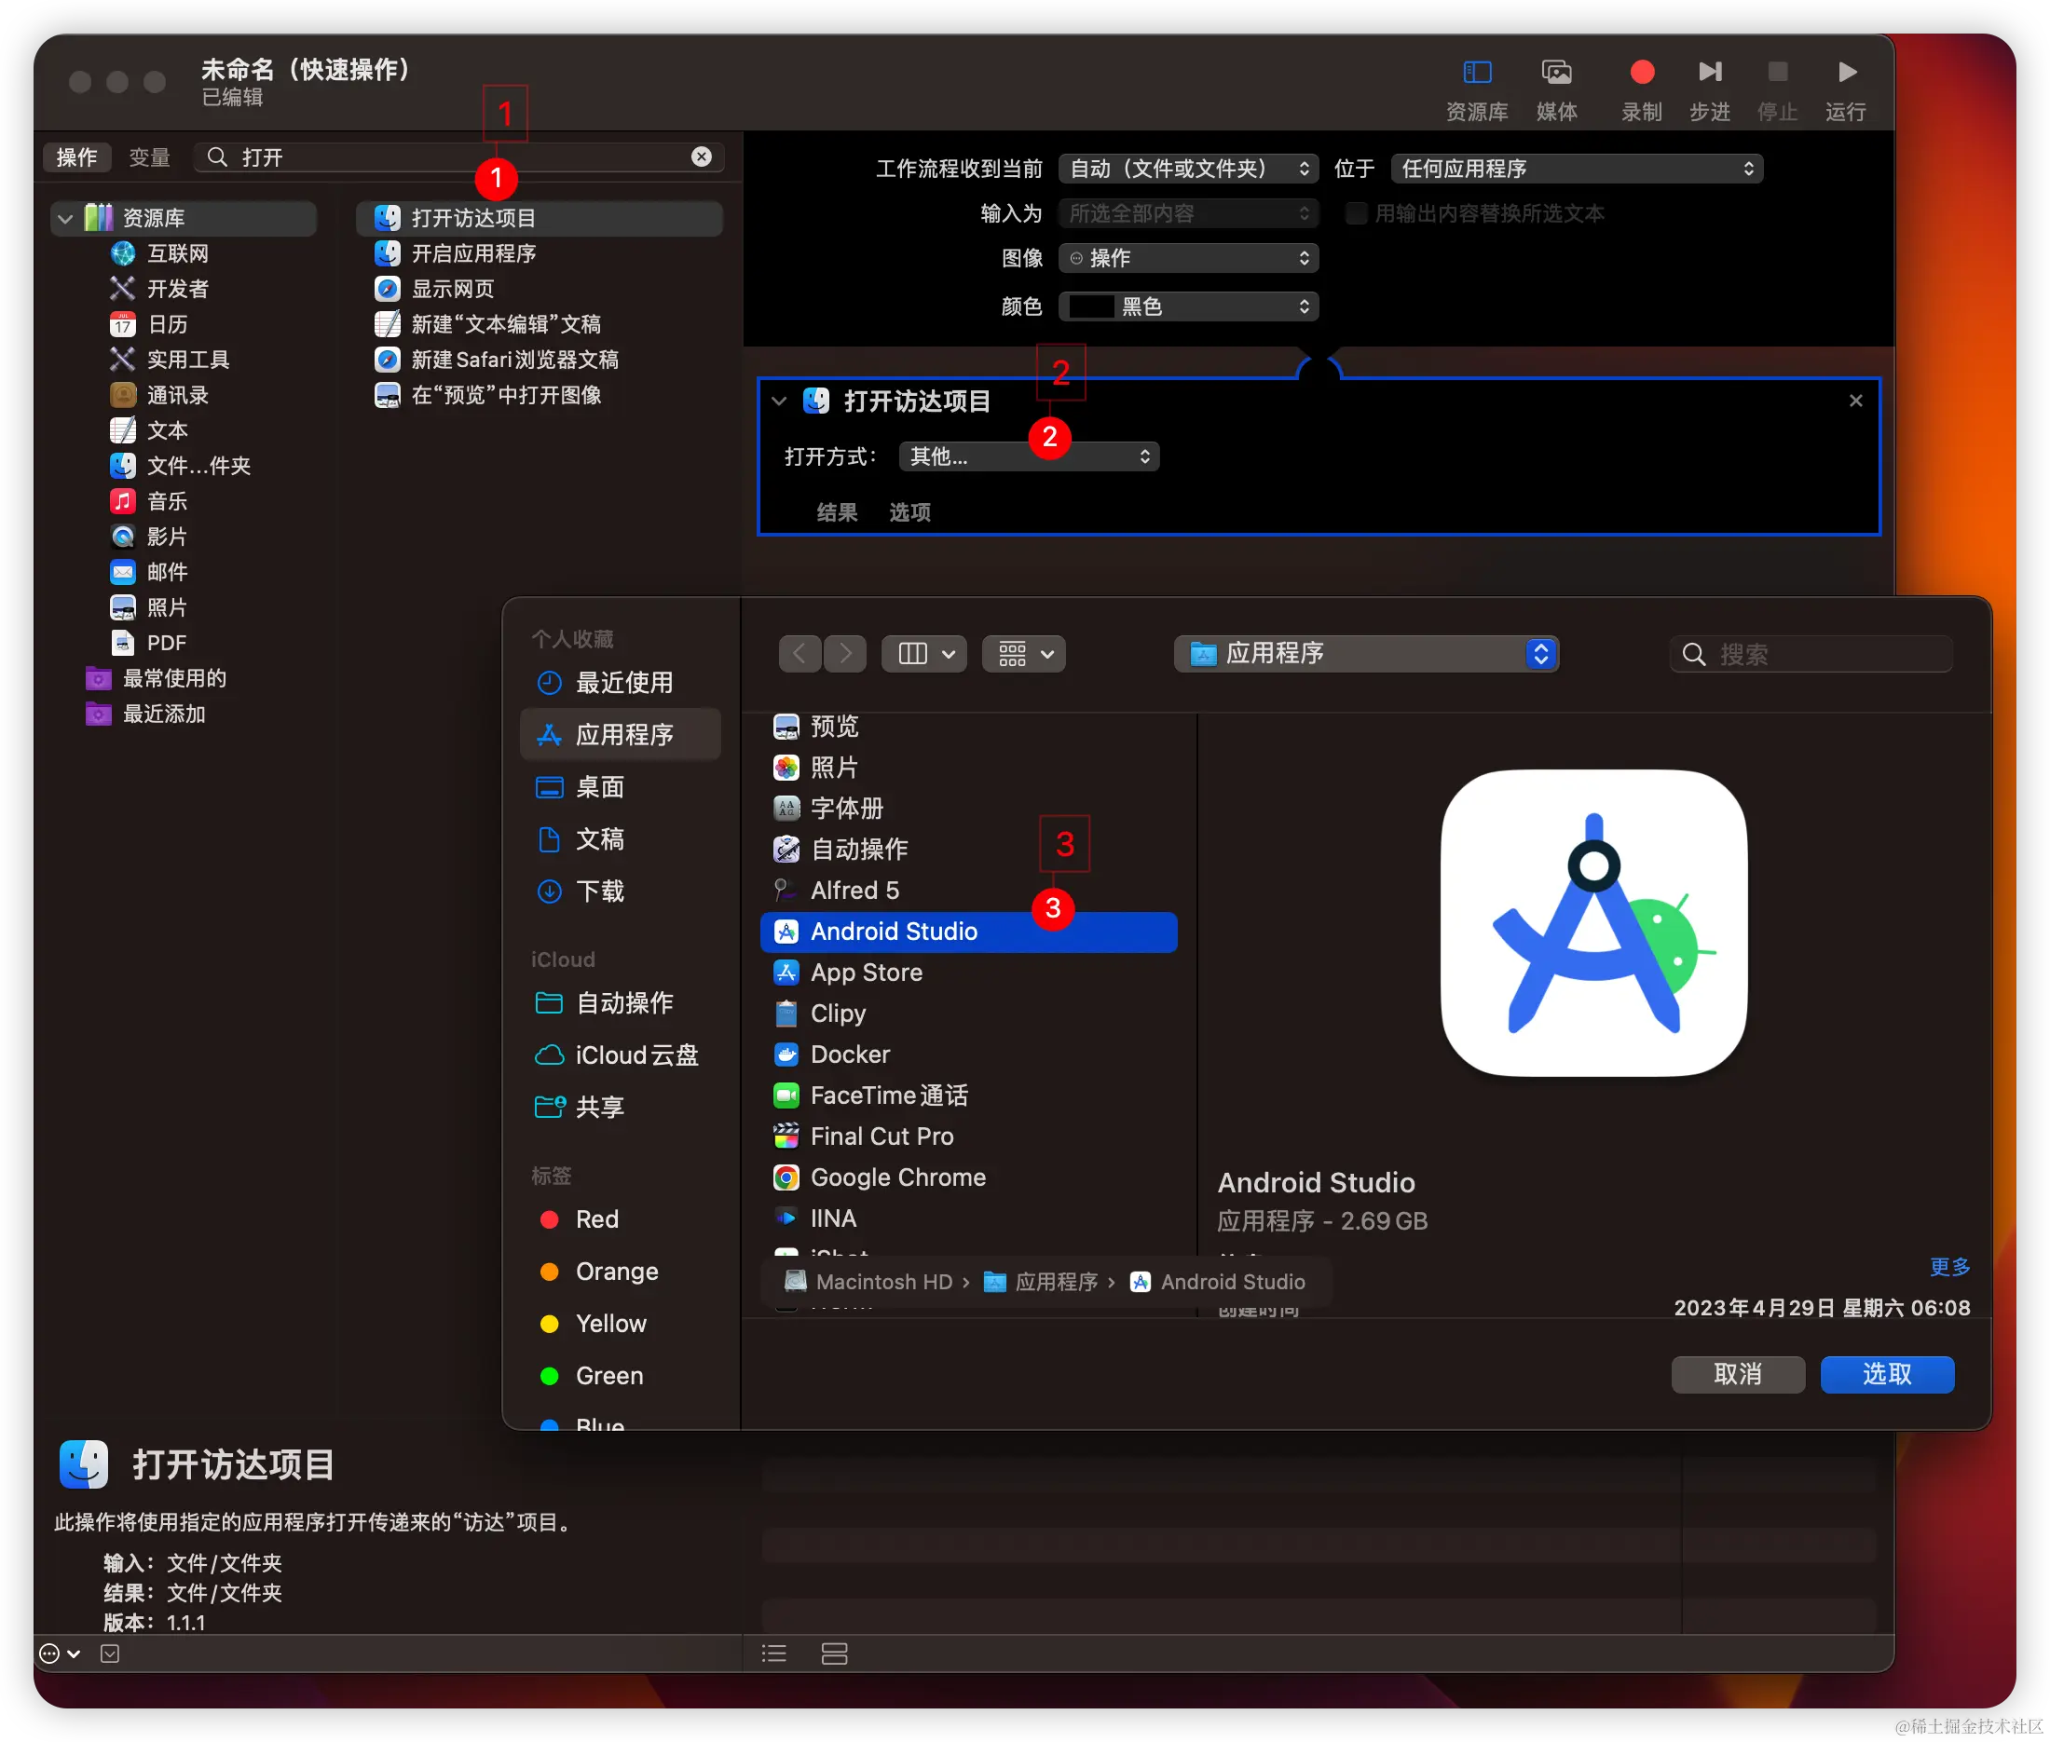Open the workflow receives input dropdown
The width and height of the screenshot is (2050, 1742).
[1188, 169]
